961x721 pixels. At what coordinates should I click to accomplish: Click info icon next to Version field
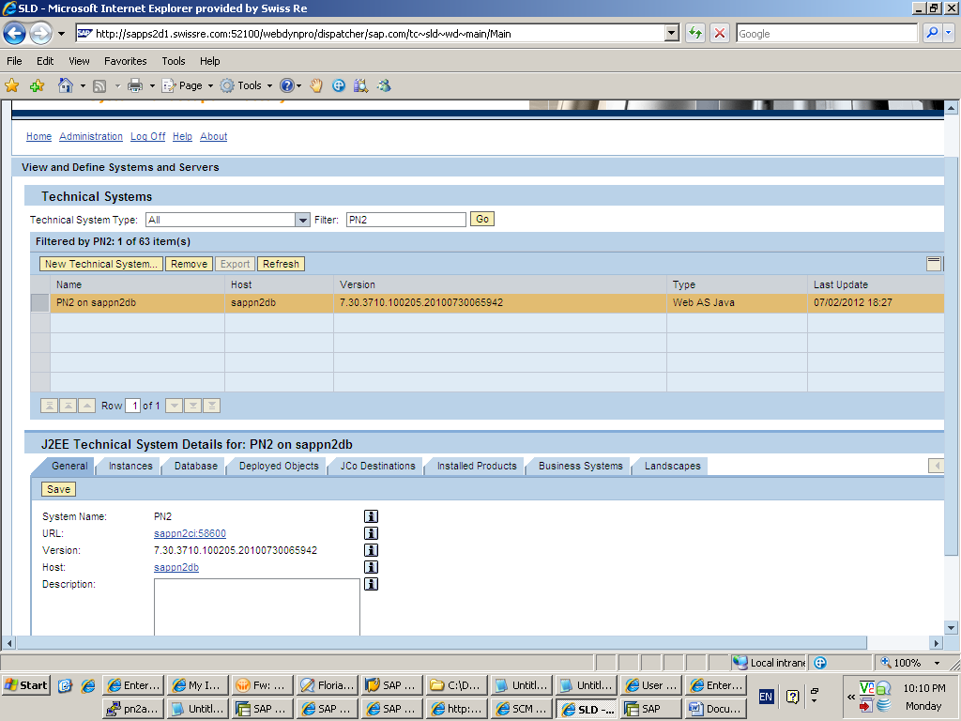coord(371,550)
